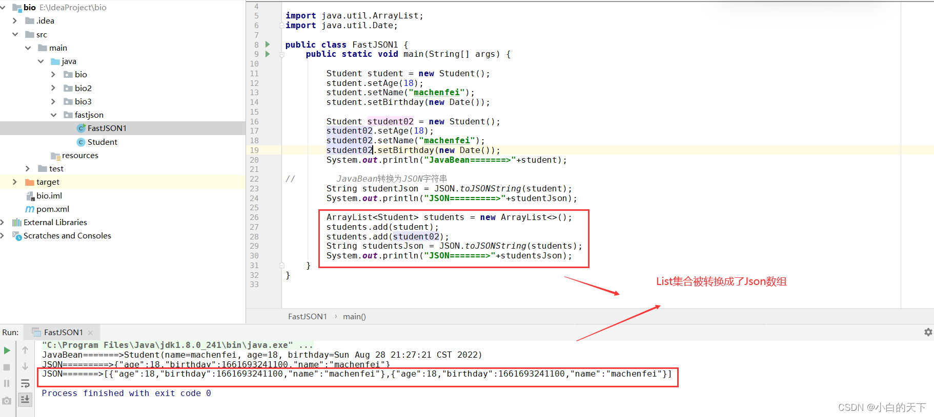Expand External Libraries node
Screen dimensions: 934x417
[x=2, y=222]
